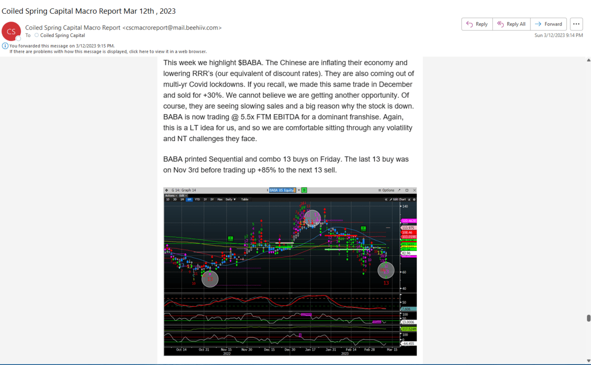
Task: Open dropdown arrow beside BABA US Equity
Action: (298, 190)
